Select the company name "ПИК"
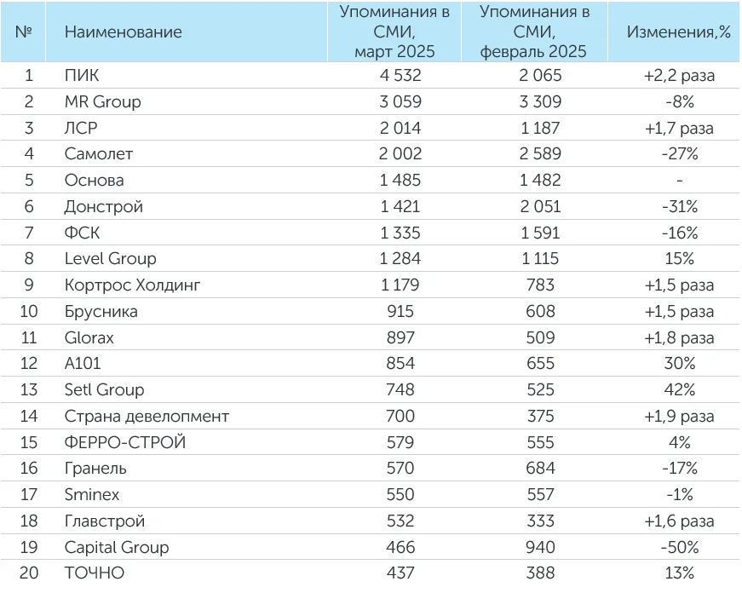742x593 pixels. [82, 75]
